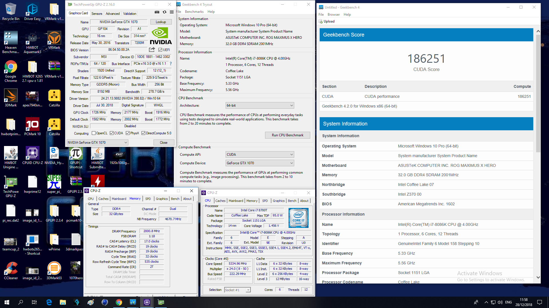Open the 3DMark desktop icon

click(11, 98)
